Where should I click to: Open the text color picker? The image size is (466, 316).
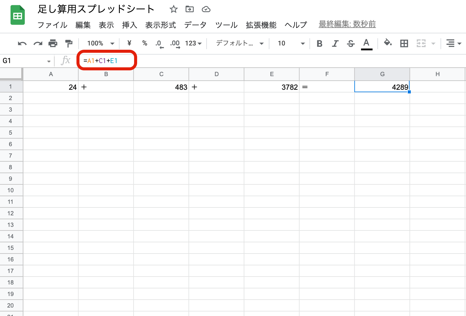[x=366, y=44]
